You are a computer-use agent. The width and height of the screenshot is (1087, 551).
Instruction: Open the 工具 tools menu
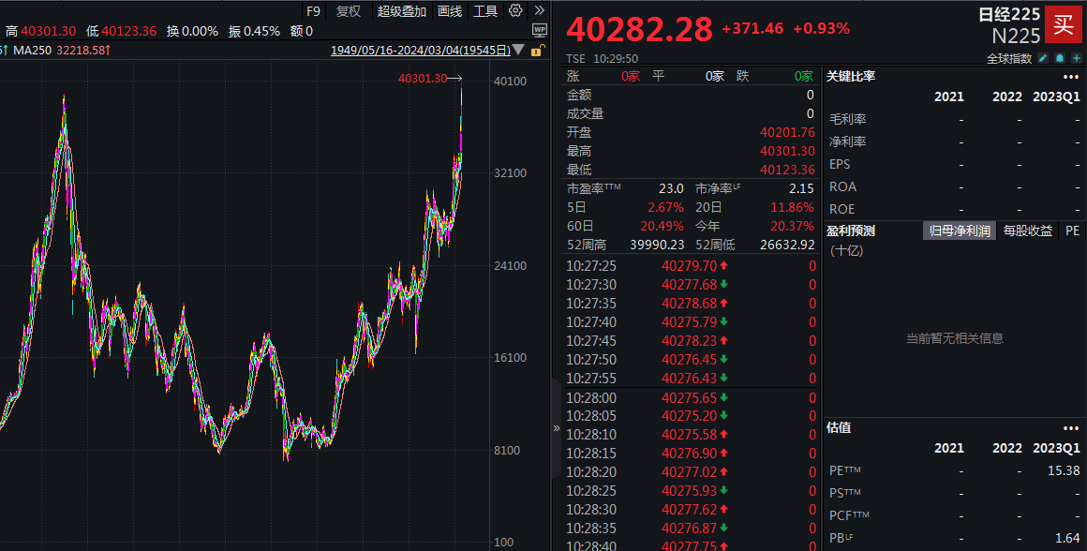tap(485, 11)
